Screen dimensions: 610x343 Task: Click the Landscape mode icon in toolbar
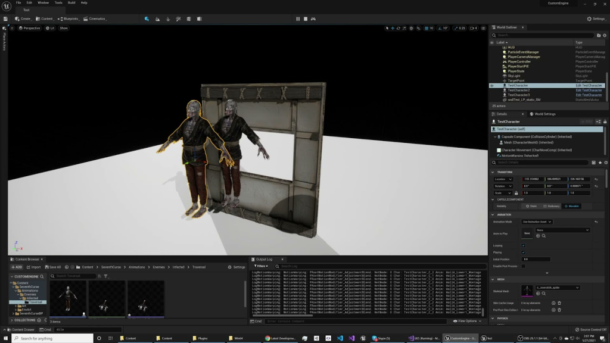(x=157, y=18)
